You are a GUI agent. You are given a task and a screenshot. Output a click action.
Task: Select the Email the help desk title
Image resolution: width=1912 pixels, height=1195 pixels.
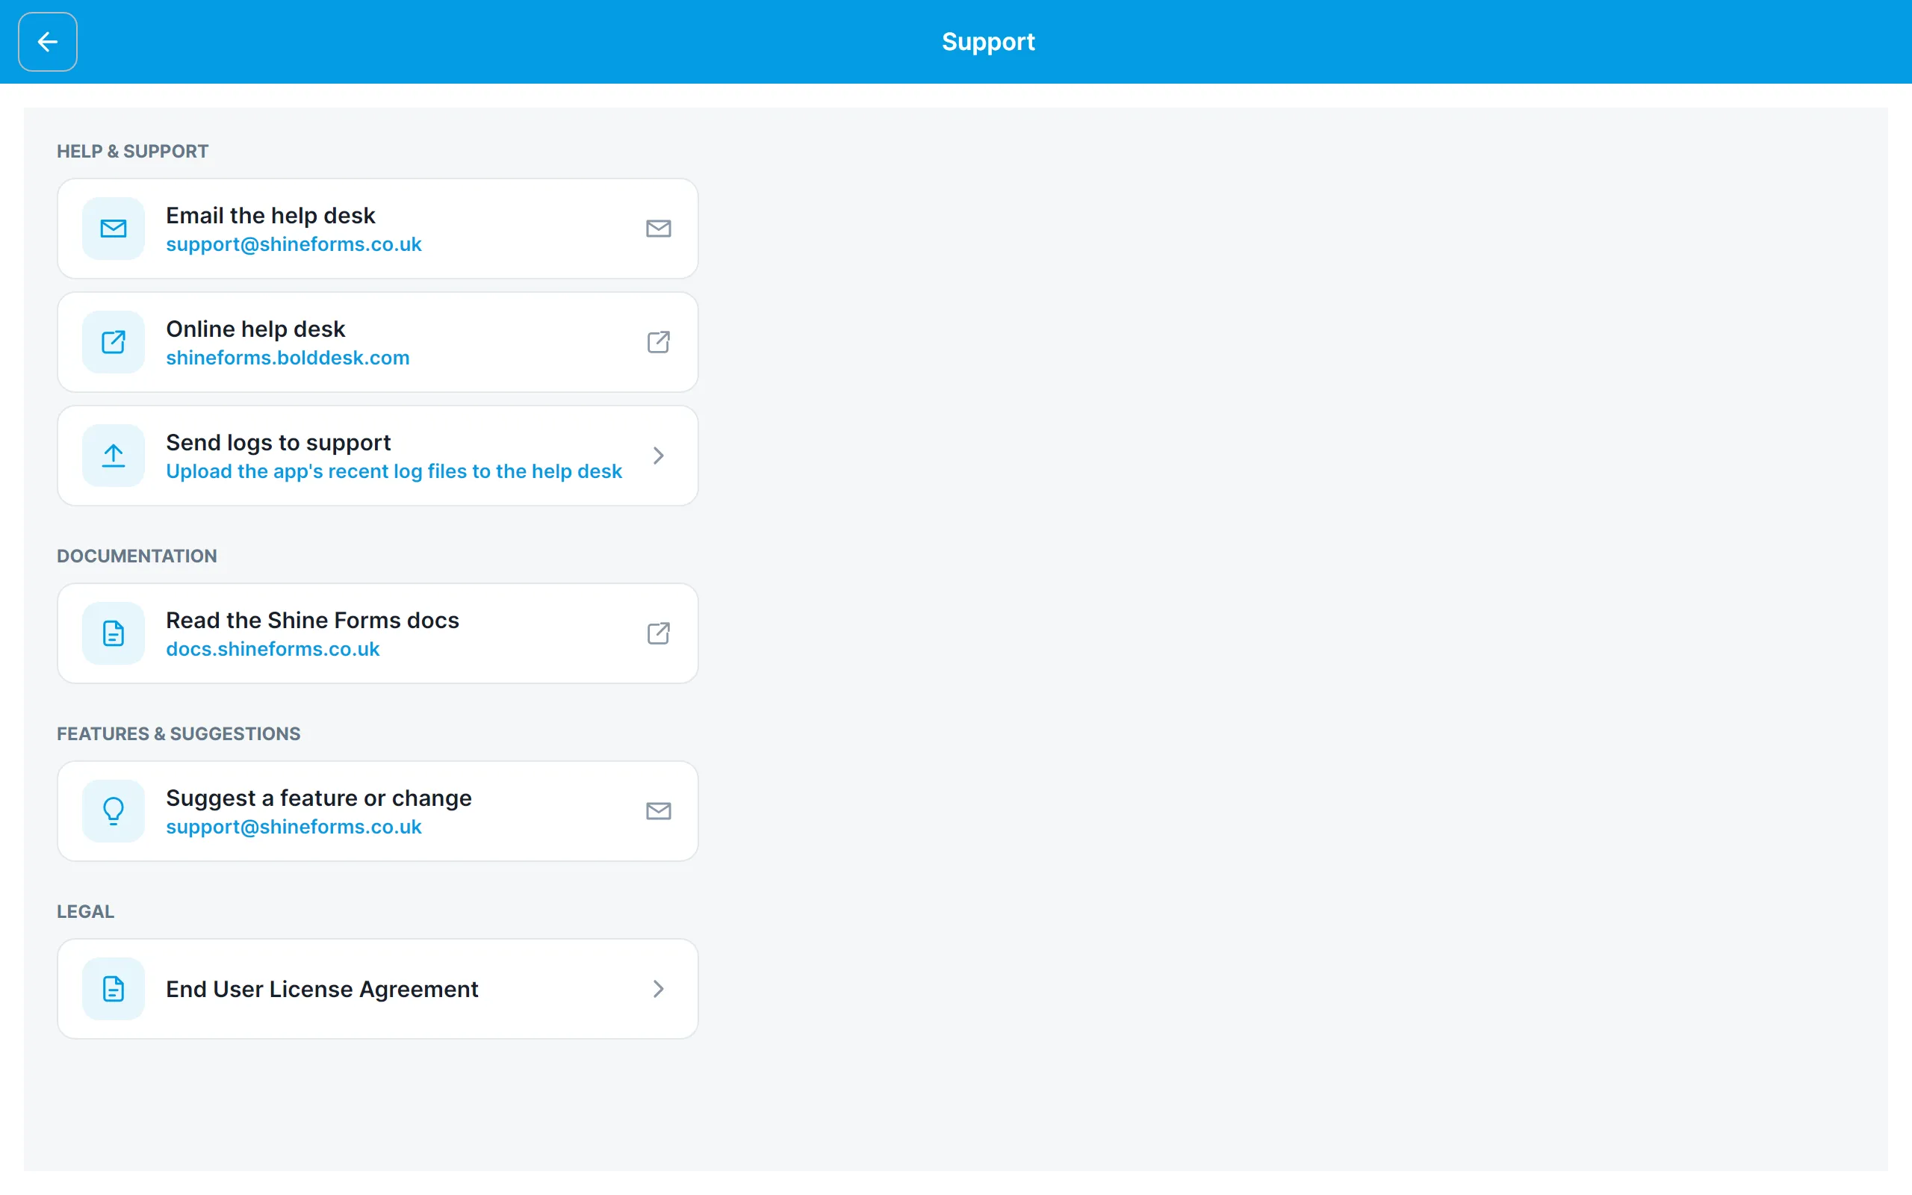[270, 215]
